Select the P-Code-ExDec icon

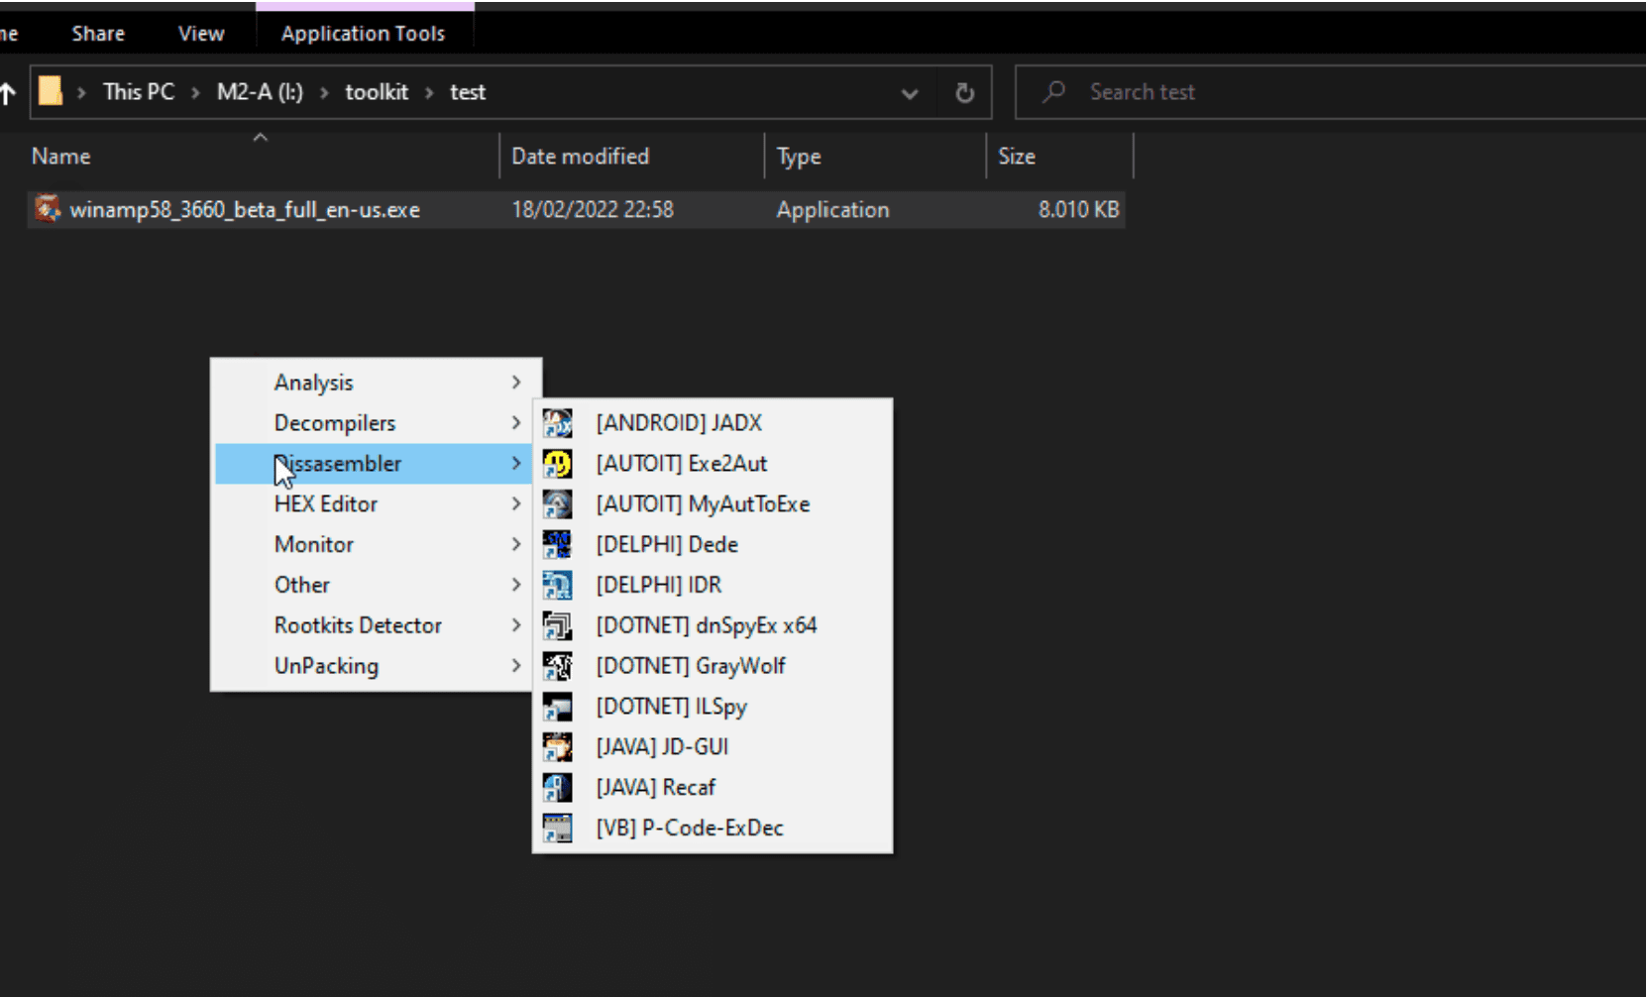pos(558,829)
